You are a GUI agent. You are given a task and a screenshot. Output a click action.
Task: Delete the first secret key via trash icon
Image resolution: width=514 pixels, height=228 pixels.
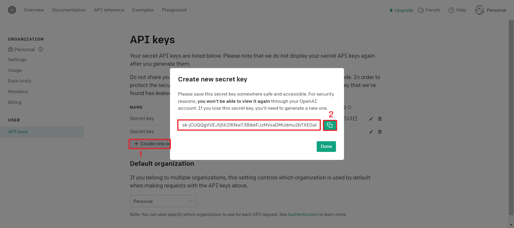pyautogui.click(x=380, y=119)
